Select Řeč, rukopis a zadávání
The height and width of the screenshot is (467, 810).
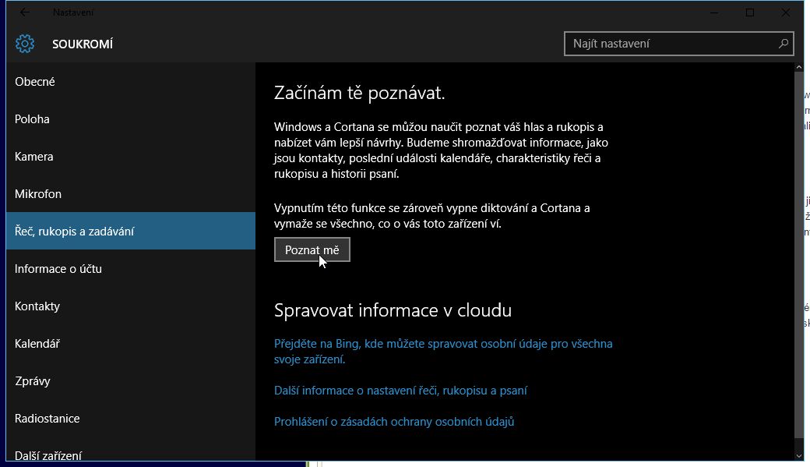click(75, 232)
